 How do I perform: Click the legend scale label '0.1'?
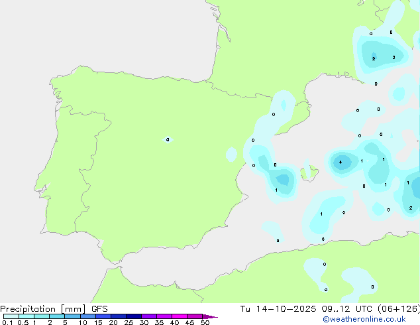7,322
